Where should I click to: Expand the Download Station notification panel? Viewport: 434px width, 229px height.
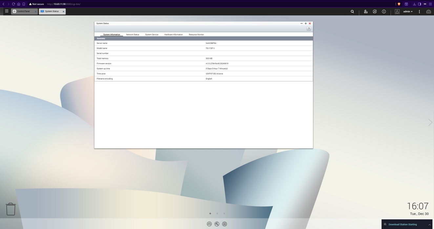point(429,224)
